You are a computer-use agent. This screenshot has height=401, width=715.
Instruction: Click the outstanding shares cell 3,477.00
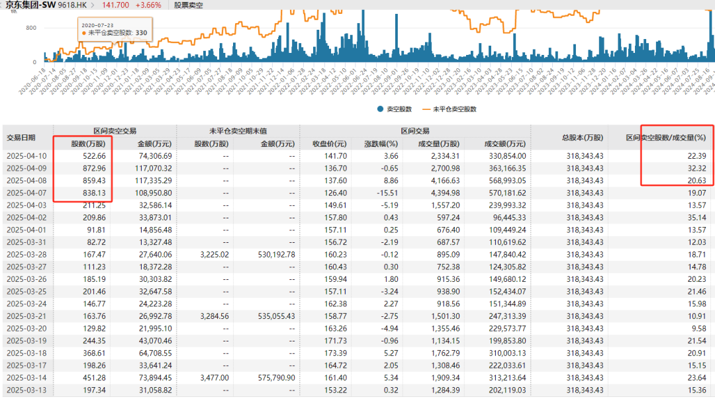(215, 377)
